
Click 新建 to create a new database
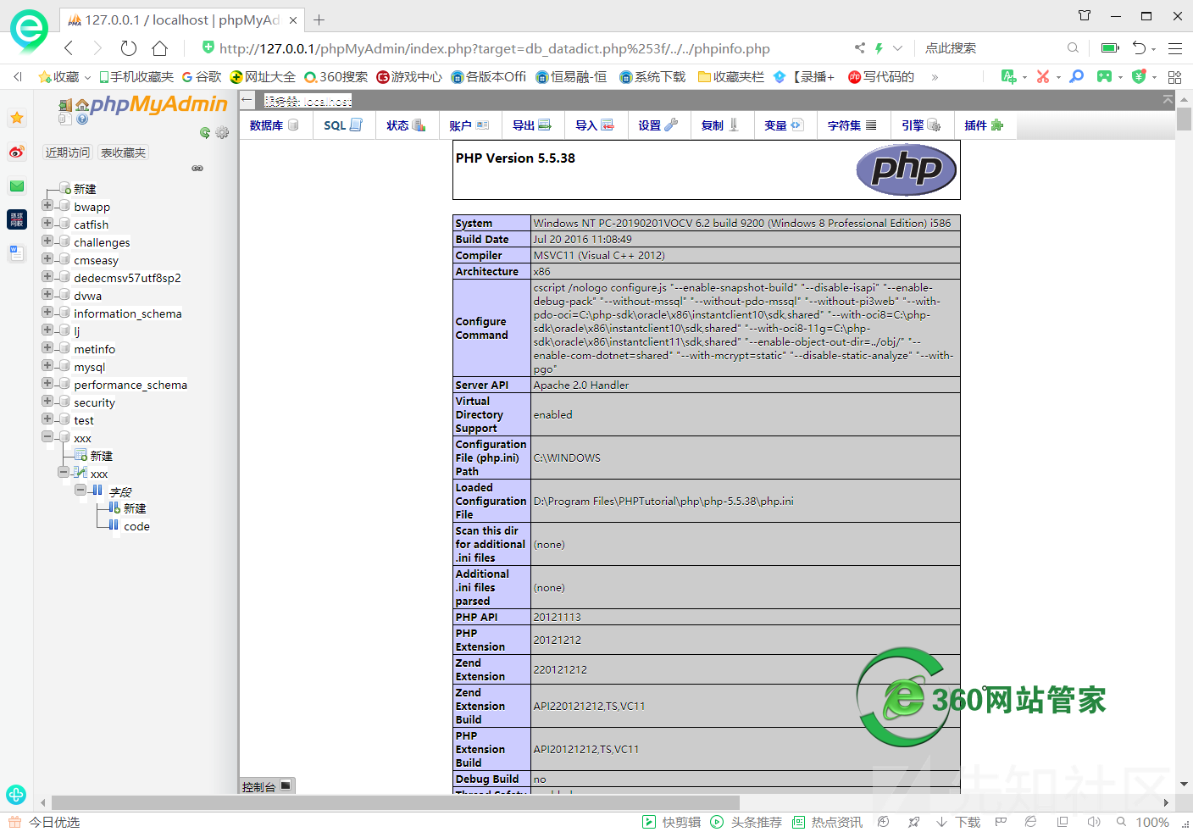tap(85, 189)
